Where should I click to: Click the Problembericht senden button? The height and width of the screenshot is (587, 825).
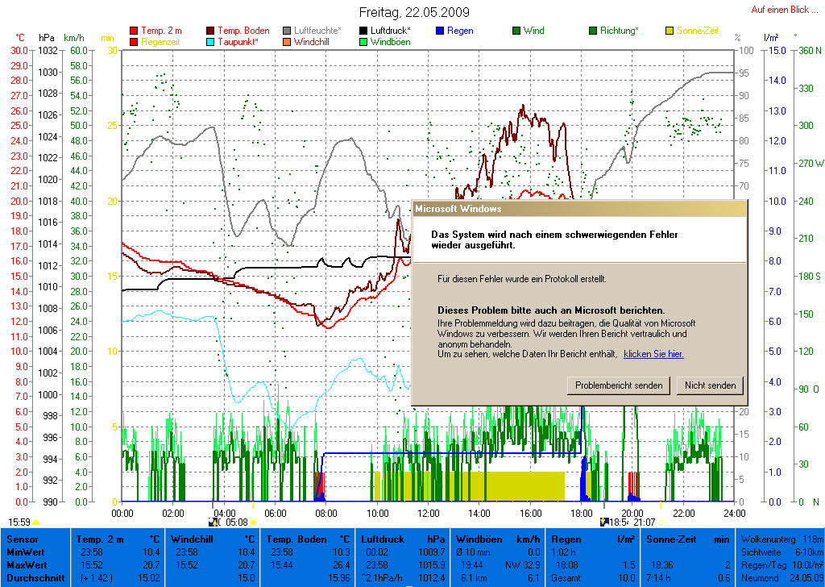point(619,385)
